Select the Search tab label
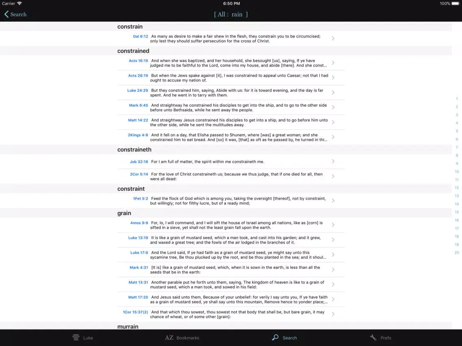The image size is (462, 346). [290, 338]
